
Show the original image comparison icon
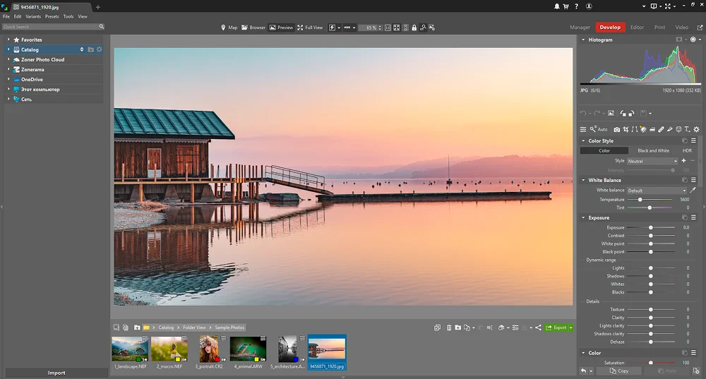(611, 114)
